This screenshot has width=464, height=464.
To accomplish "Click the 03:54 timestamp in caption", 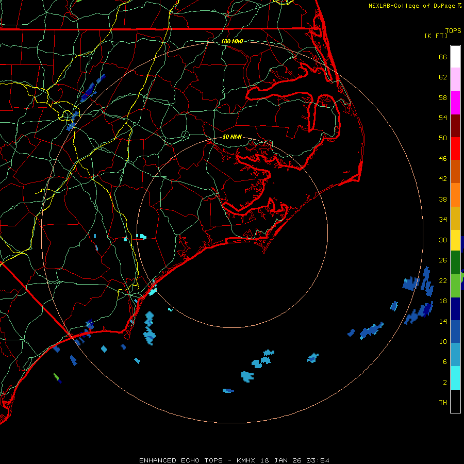I will click(x=318, y=460).
